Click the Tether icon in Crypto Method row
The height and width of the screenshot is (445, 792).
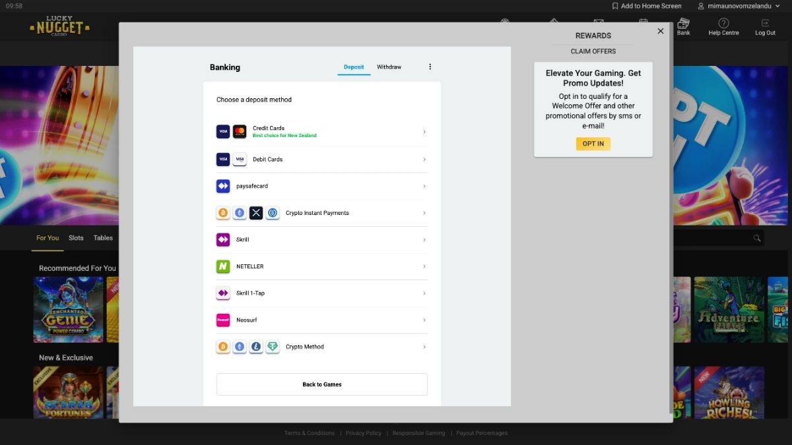pos(273,347)
